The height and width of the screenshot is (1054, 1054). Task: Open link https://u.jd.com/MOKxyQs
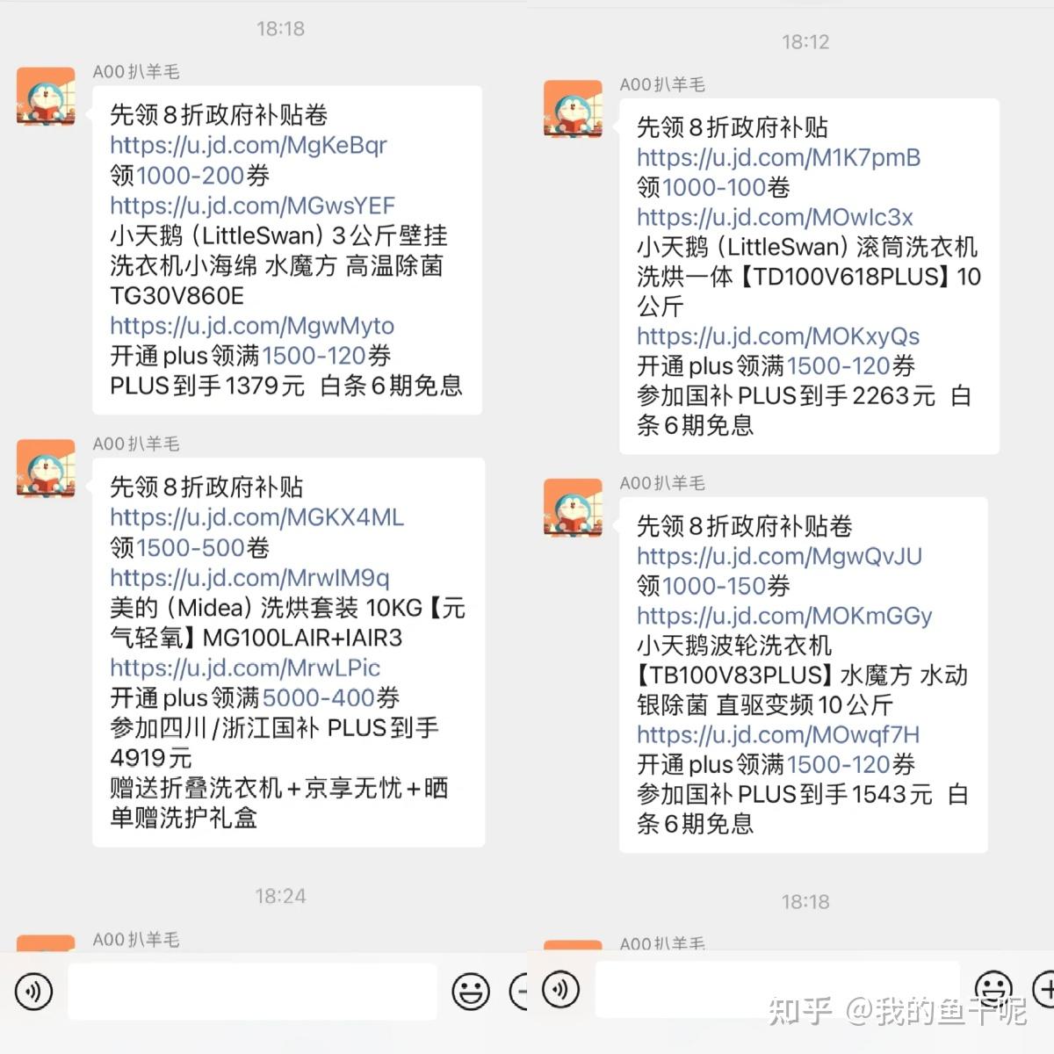[x=778, y=336]
